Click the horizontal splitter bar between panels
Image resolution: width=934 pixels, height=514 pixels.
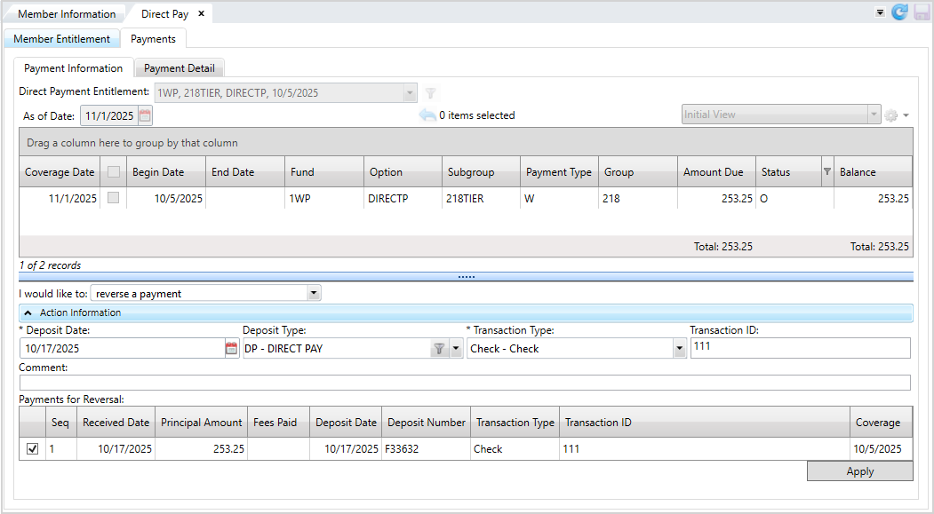point(466,277)
